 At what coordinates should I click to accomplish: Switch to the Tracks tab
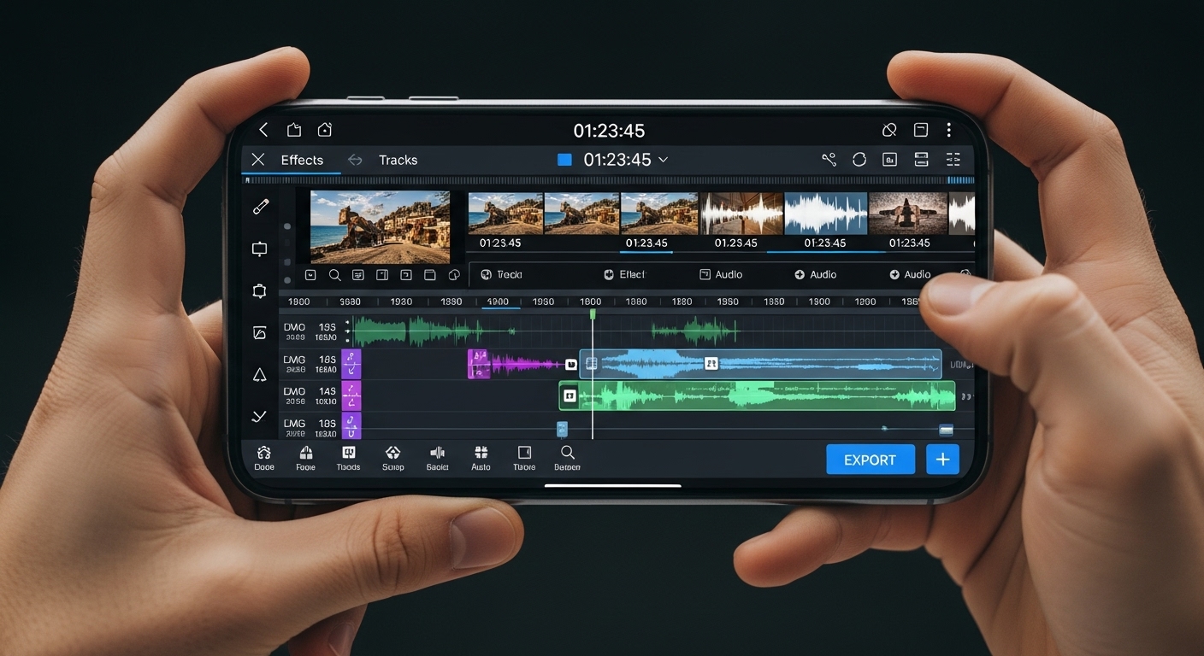coord(398,160)
